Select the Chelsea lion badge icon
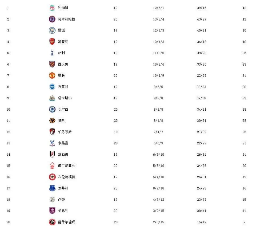 pyautogui.click(x=52, y=109)
